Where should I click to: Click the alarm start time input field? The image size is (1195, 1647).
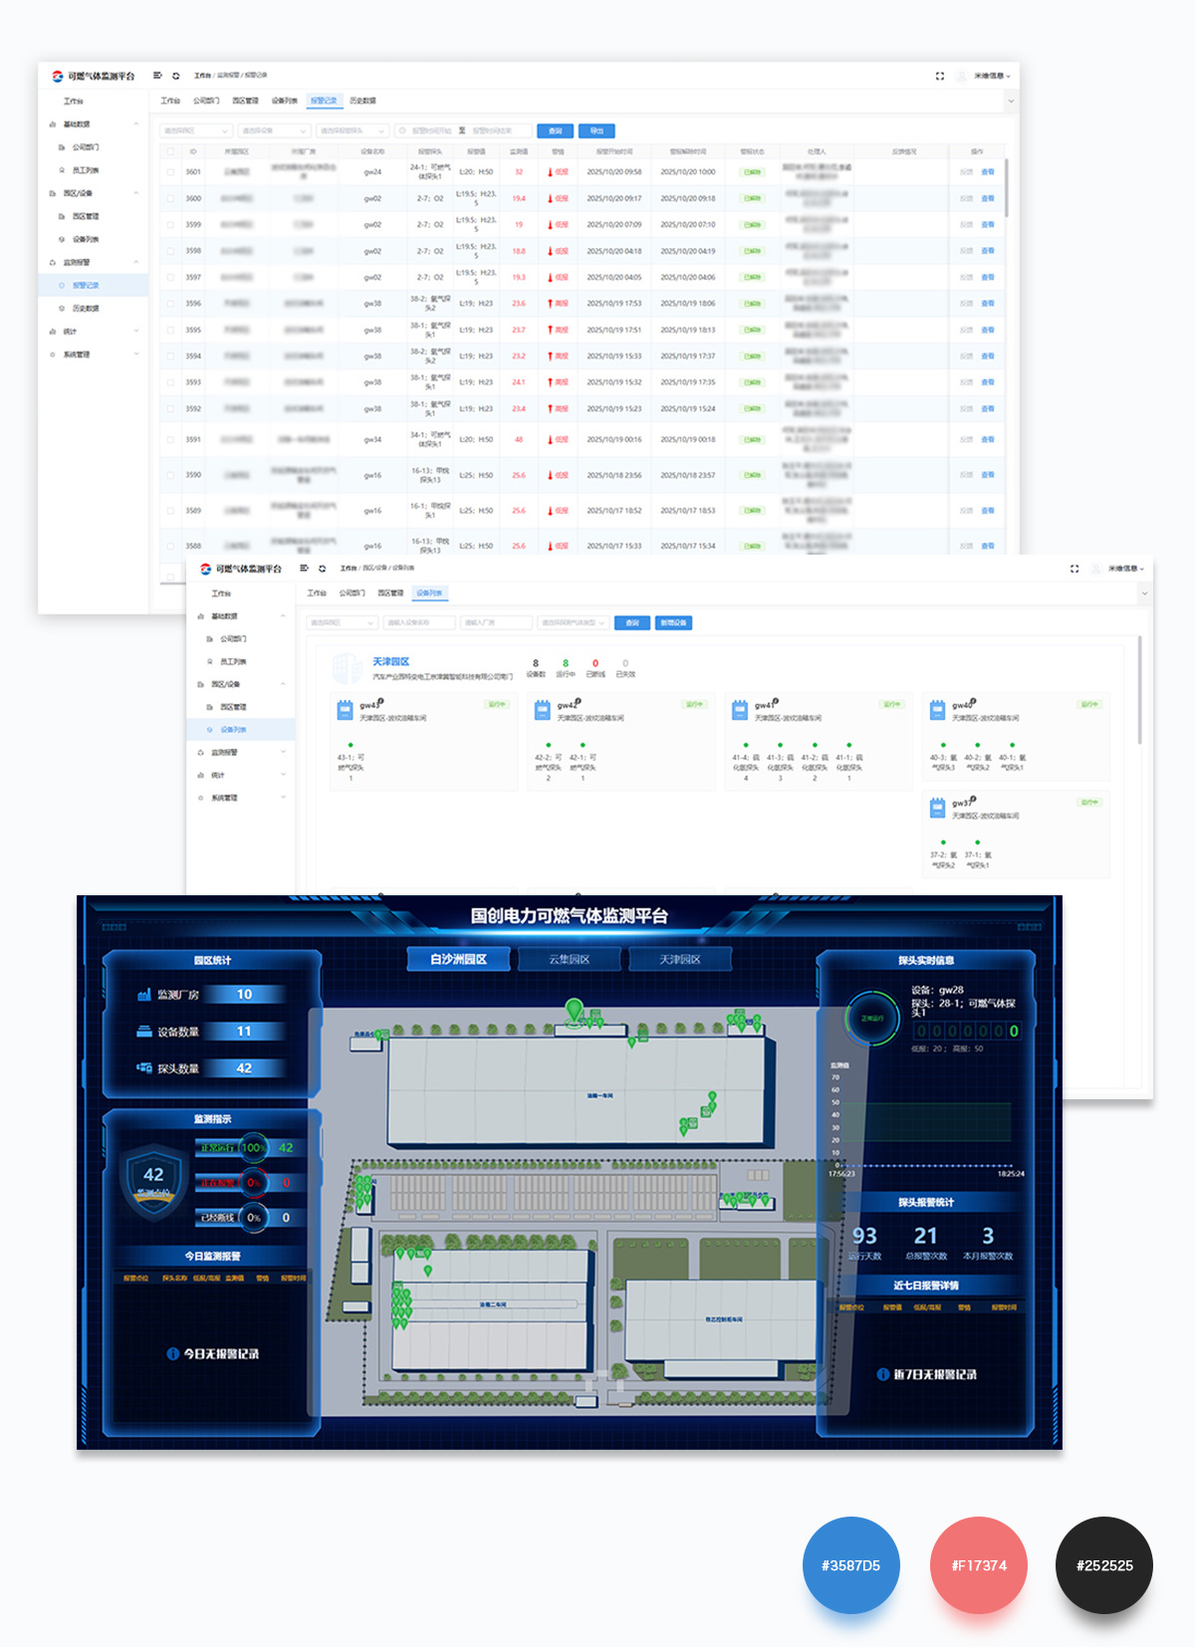[431, 130]
